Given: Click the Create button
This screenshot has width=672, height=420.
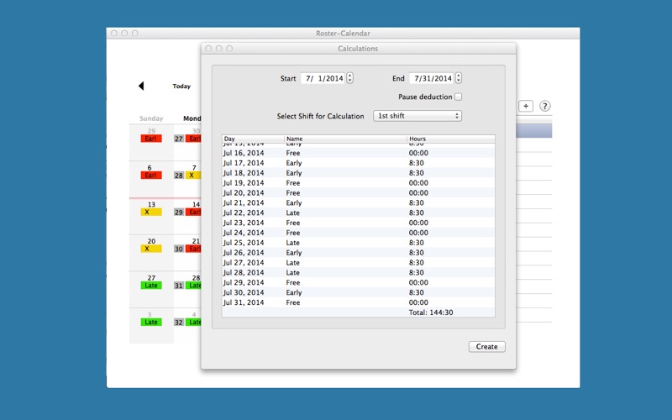Looking at the screenshot, I should 486,346.
